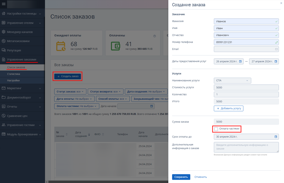Click the Имя input field
Screen dimensions: 284x183
(246, 28)
